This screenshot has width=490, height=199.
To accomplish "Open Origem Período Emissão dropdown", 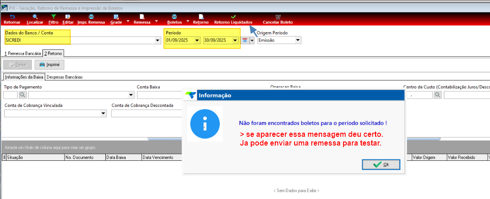I will point(298,40).
